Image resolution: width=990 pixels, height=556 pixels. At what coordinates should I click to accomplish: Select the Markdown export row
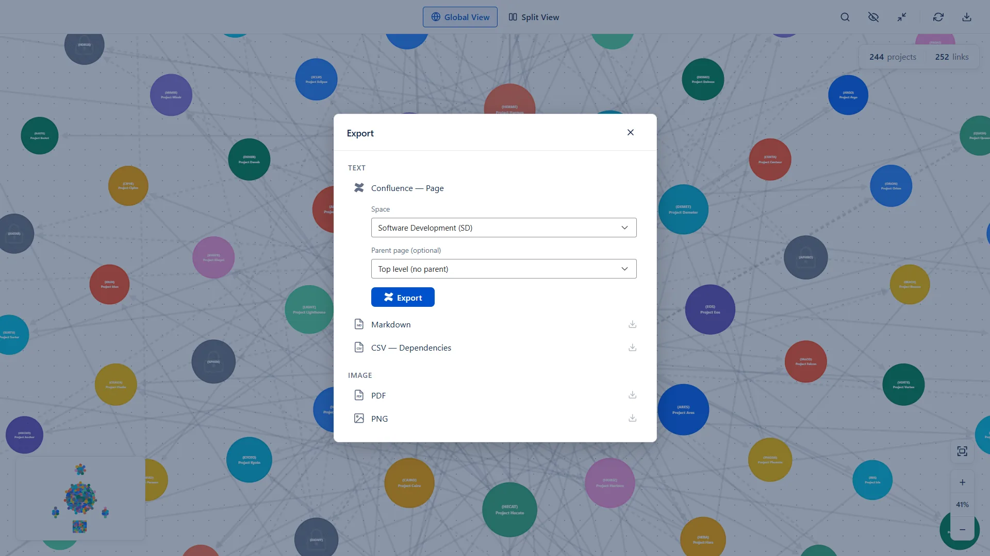[495, 324]
